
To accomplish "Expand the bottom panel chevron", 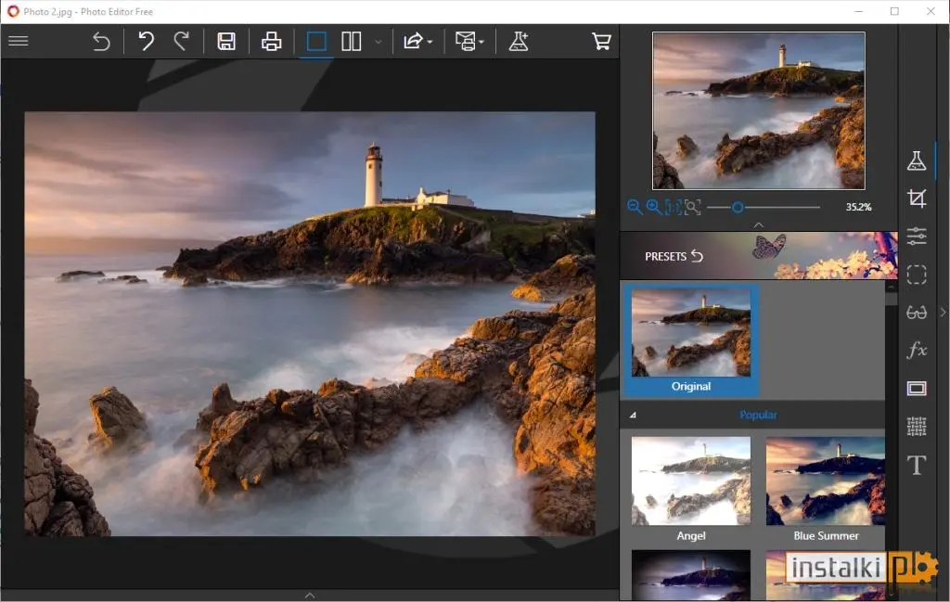I will coord(310,596).
